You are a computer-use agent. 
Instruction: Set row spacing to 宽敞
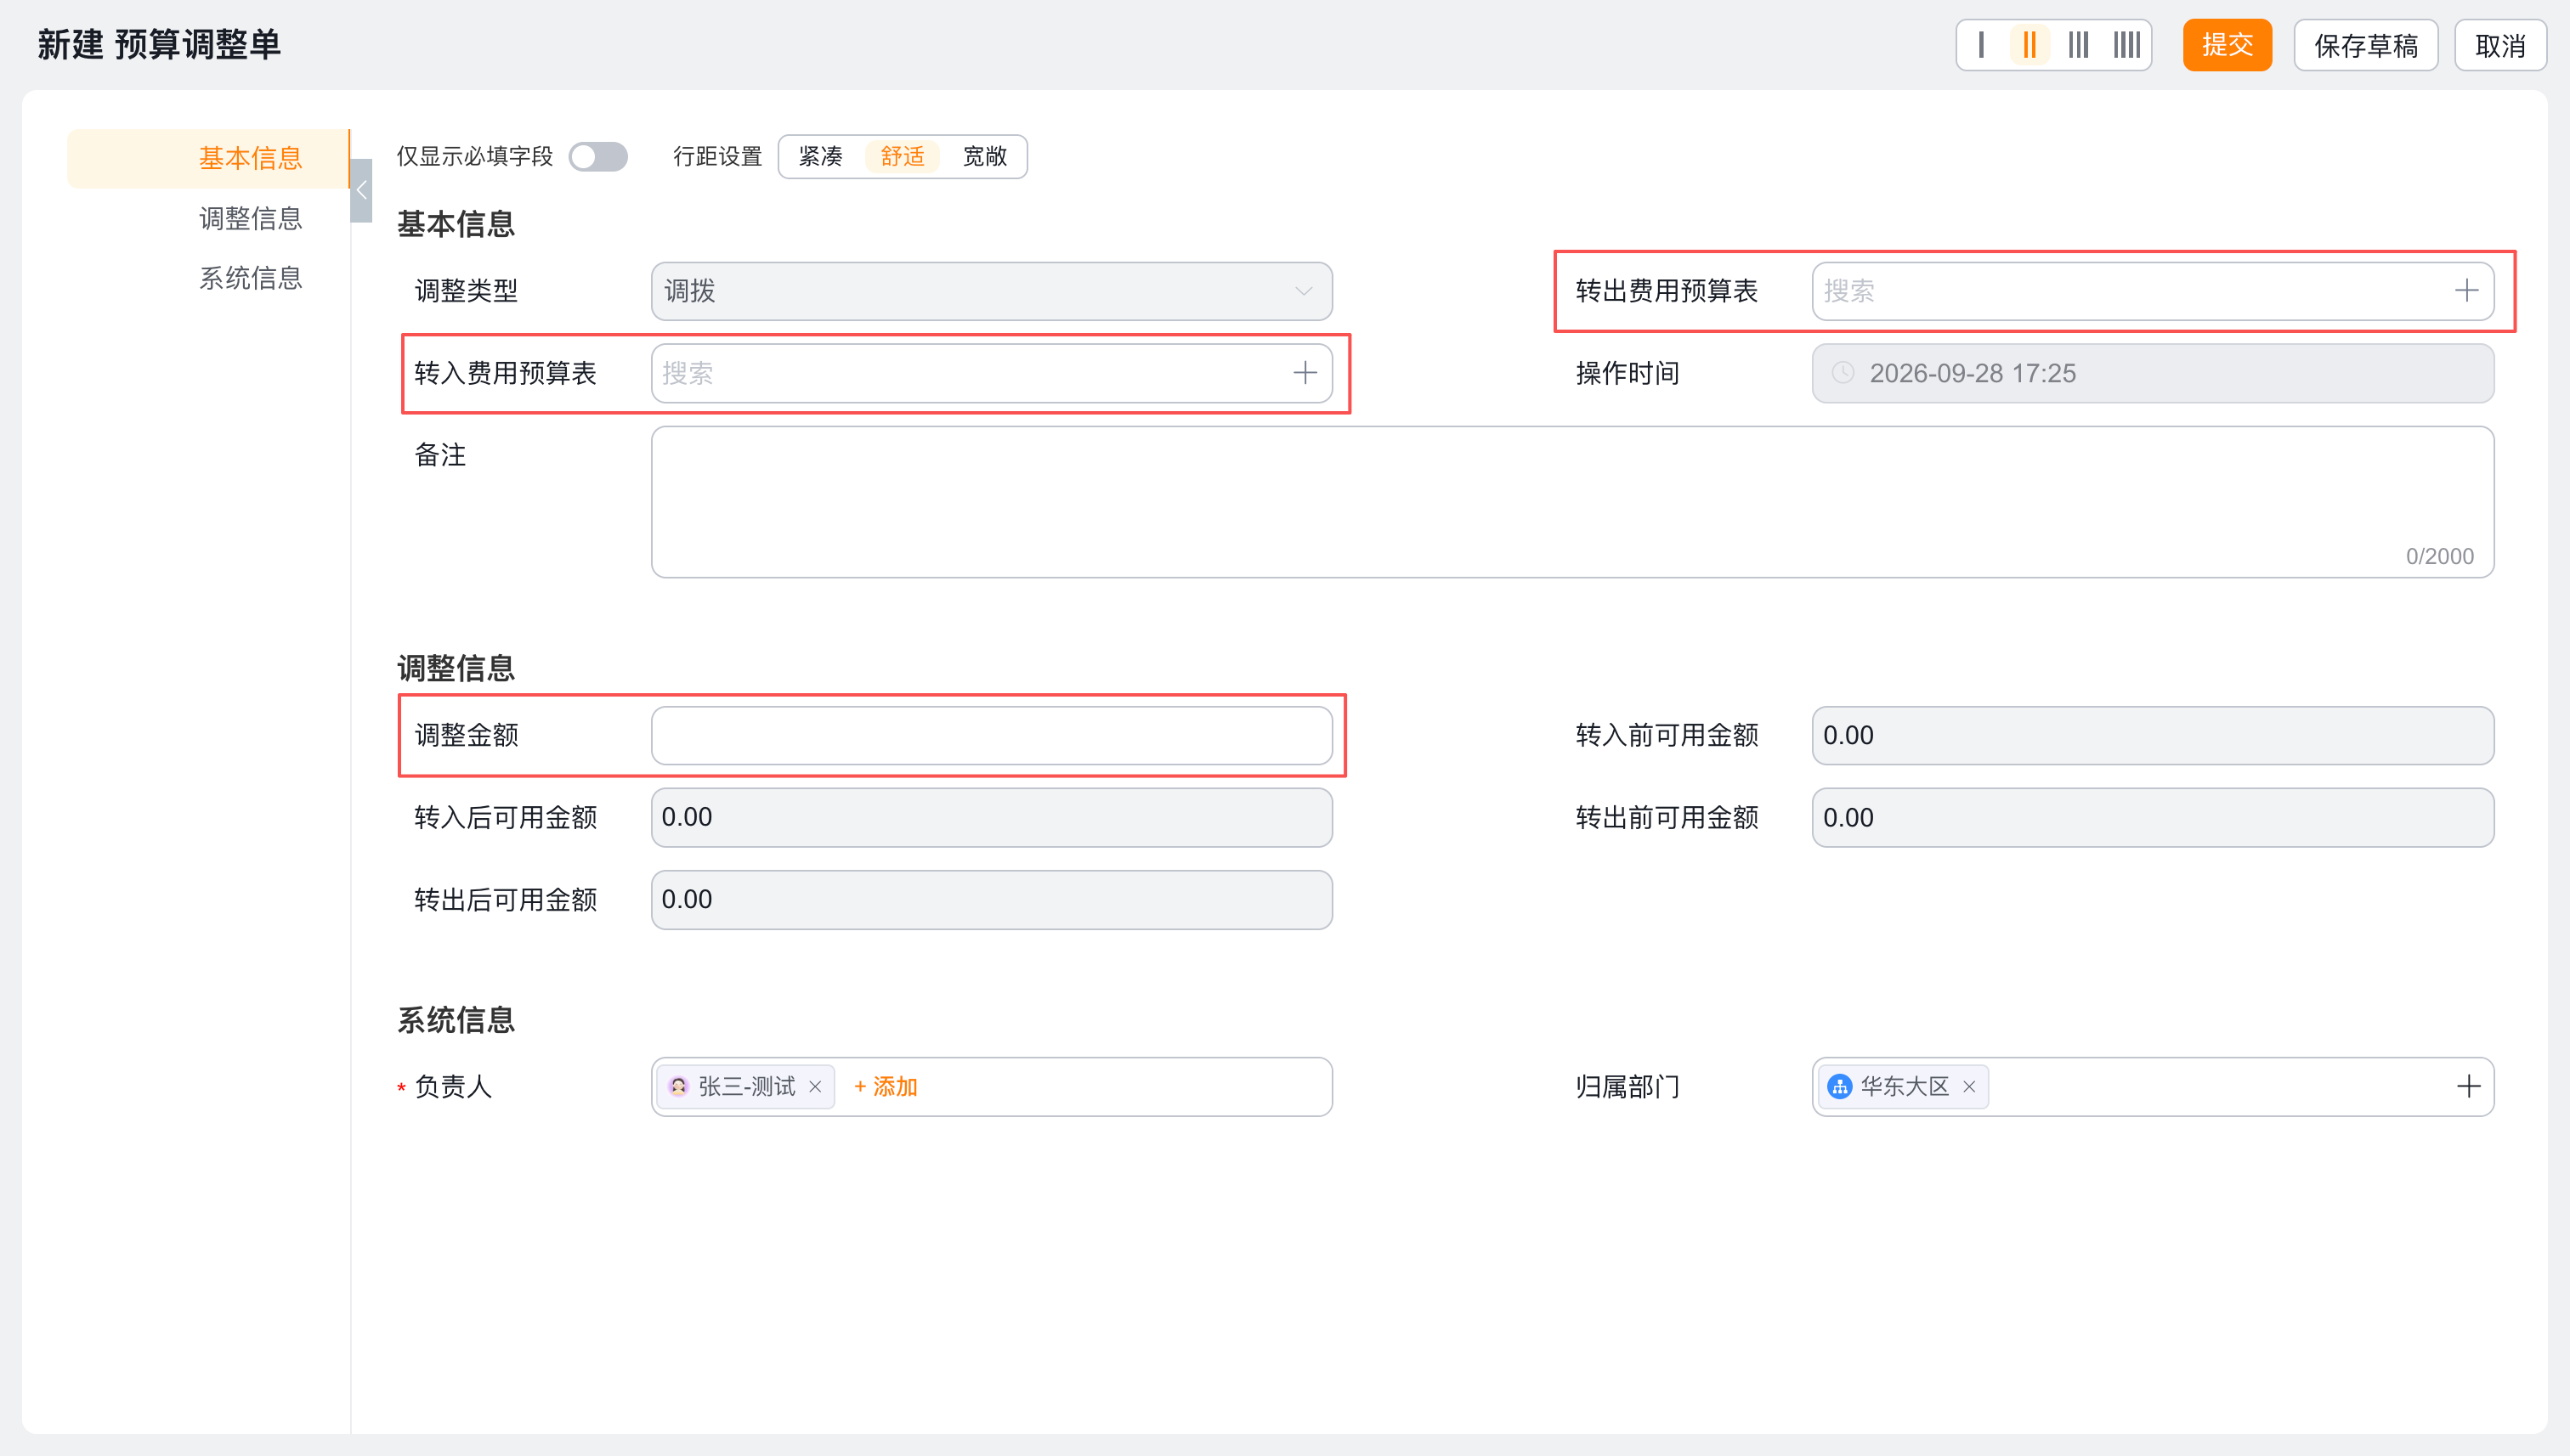[984, 157]
